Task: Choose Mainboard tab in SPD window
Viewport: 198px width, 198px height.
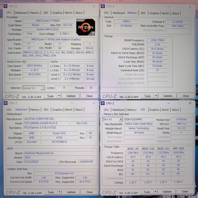Action: 119,110
